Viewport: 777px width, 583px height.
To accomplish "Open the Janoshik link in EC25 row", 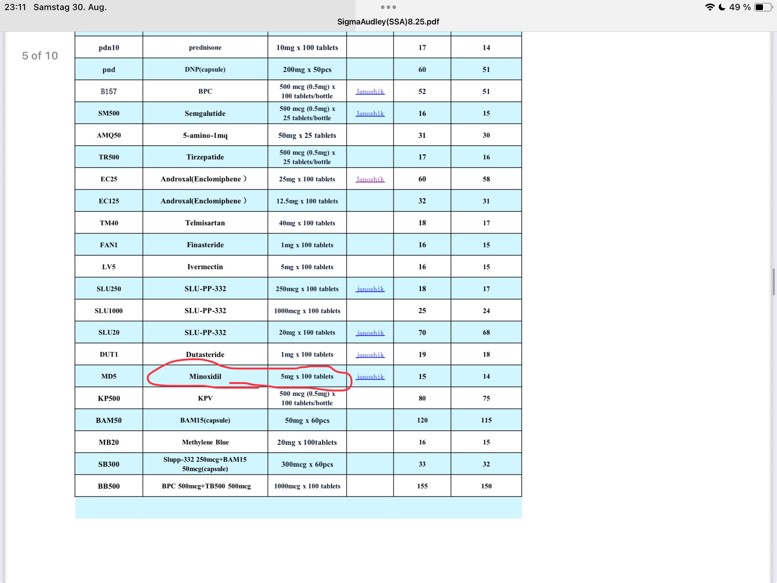I will click(x=370, y=179).
